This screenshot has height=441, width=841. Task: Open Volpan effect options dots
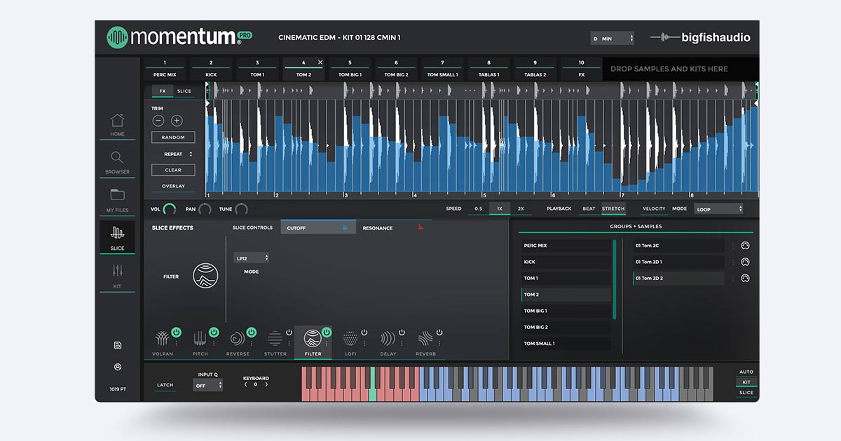click(x=176, y=343)
